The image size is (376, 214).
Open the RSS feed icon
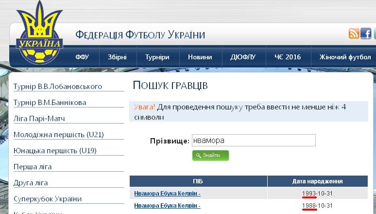point(354,34)
